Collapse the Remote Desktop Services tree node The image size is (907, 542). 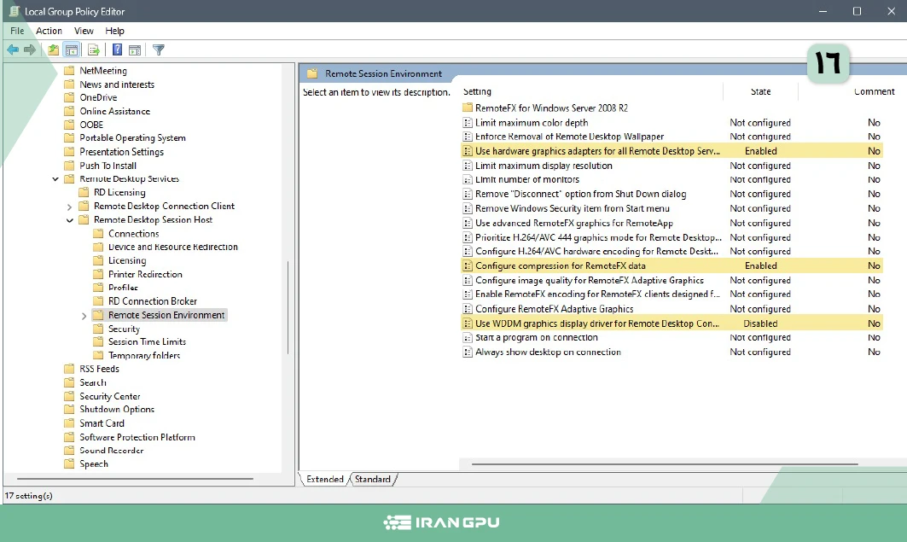point(55,179)
